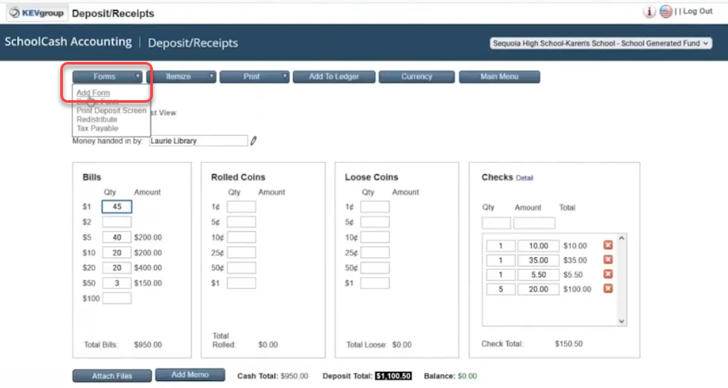Image resolution: width=728 pixels, height=388 pixels.
Task: Open the Sequoia High School fund selector
Action: pyautogui.click(x=601, y=43)
